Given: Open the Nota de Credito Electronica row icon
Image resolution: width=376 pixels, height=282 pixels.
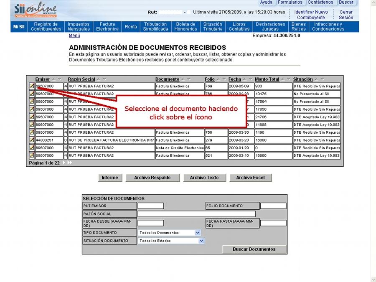Looking at the screenshot, I should pos(32,148).
